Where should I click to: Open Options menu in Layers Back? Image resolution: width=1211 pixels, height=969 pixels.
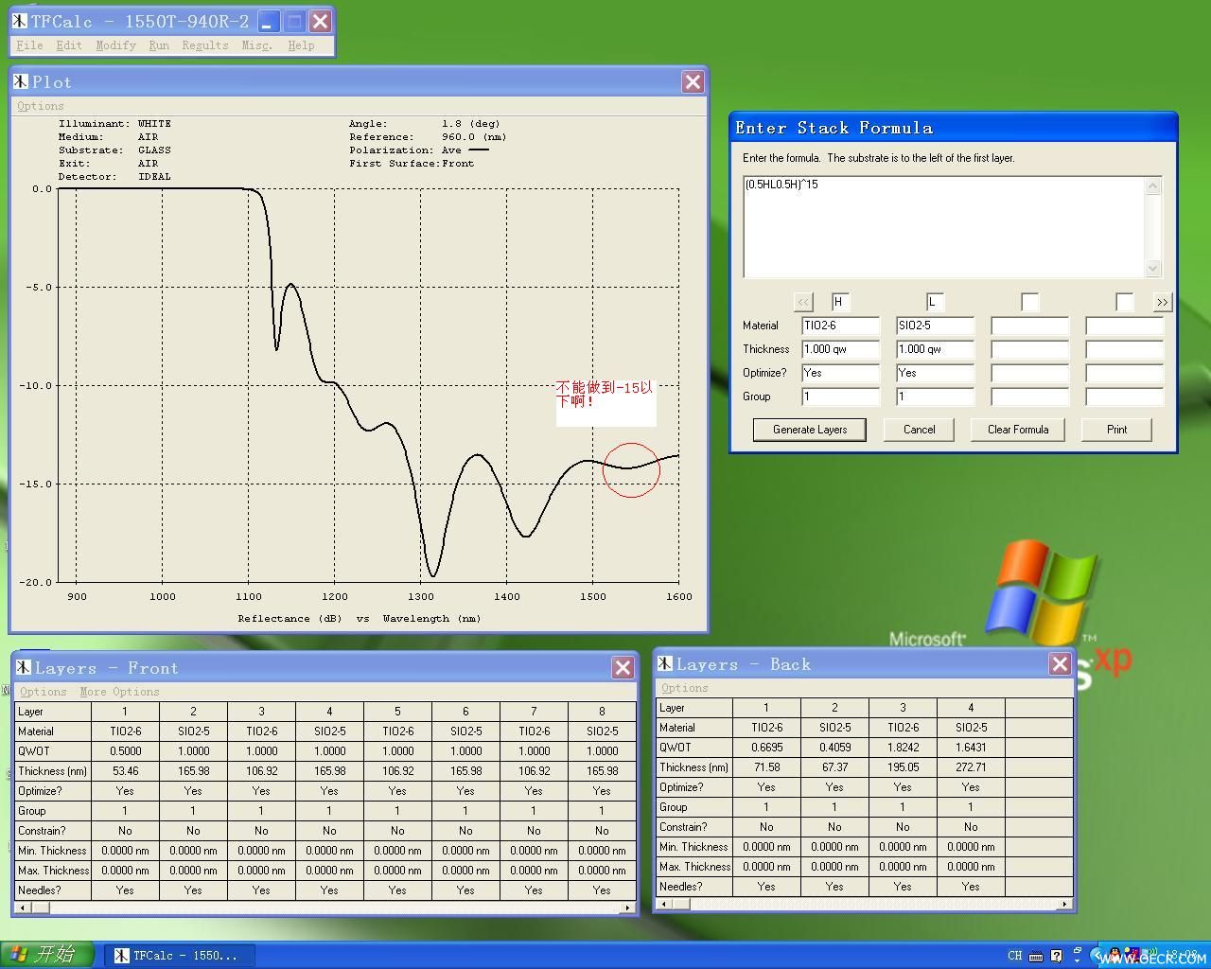tap(684, 688)
